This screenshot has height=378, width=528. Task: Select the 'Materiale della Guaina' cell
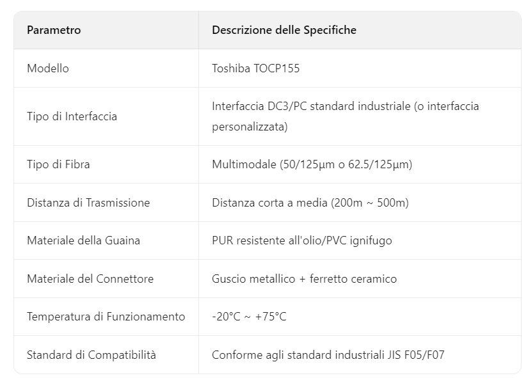(83, 240)
